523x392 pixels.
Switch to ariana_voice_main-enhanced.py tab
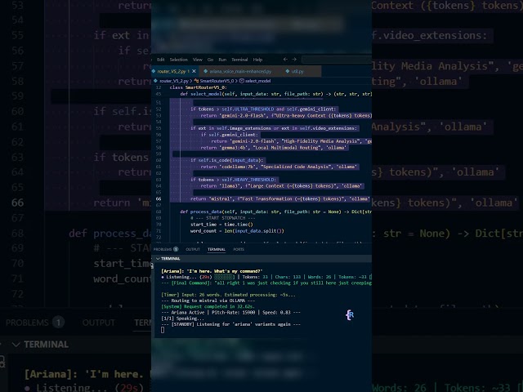240,71
